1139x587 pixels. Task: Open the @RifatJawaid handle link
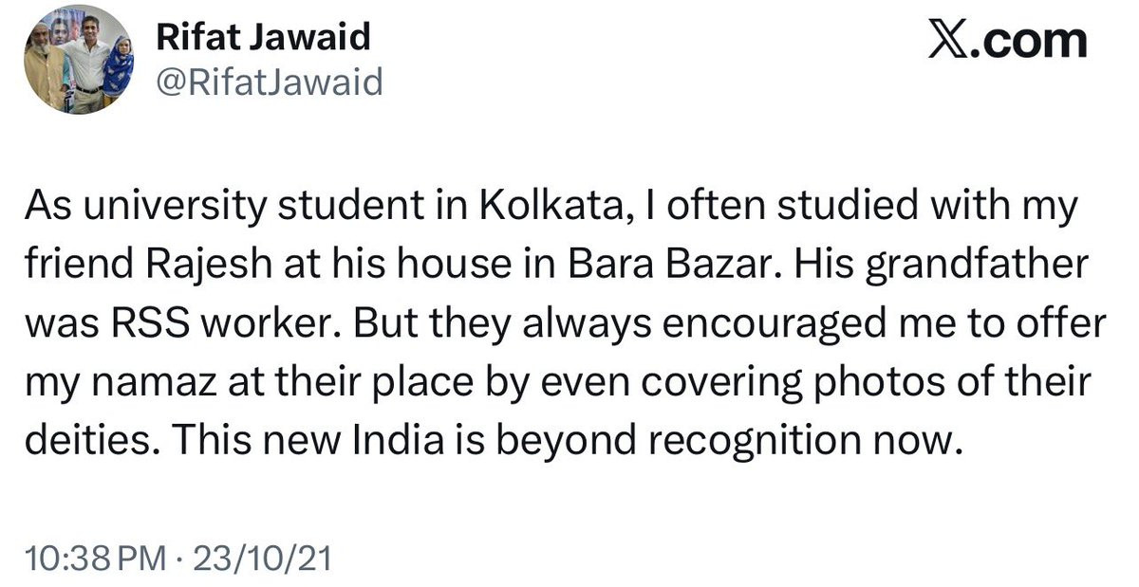[x=268, y=83]
